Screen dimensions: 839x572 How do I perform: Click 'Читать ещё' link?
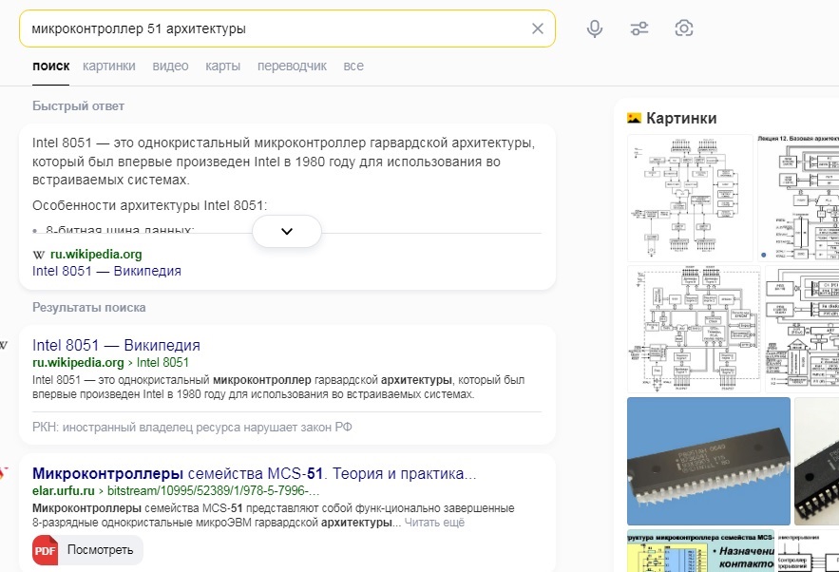[x=434, y=523]
